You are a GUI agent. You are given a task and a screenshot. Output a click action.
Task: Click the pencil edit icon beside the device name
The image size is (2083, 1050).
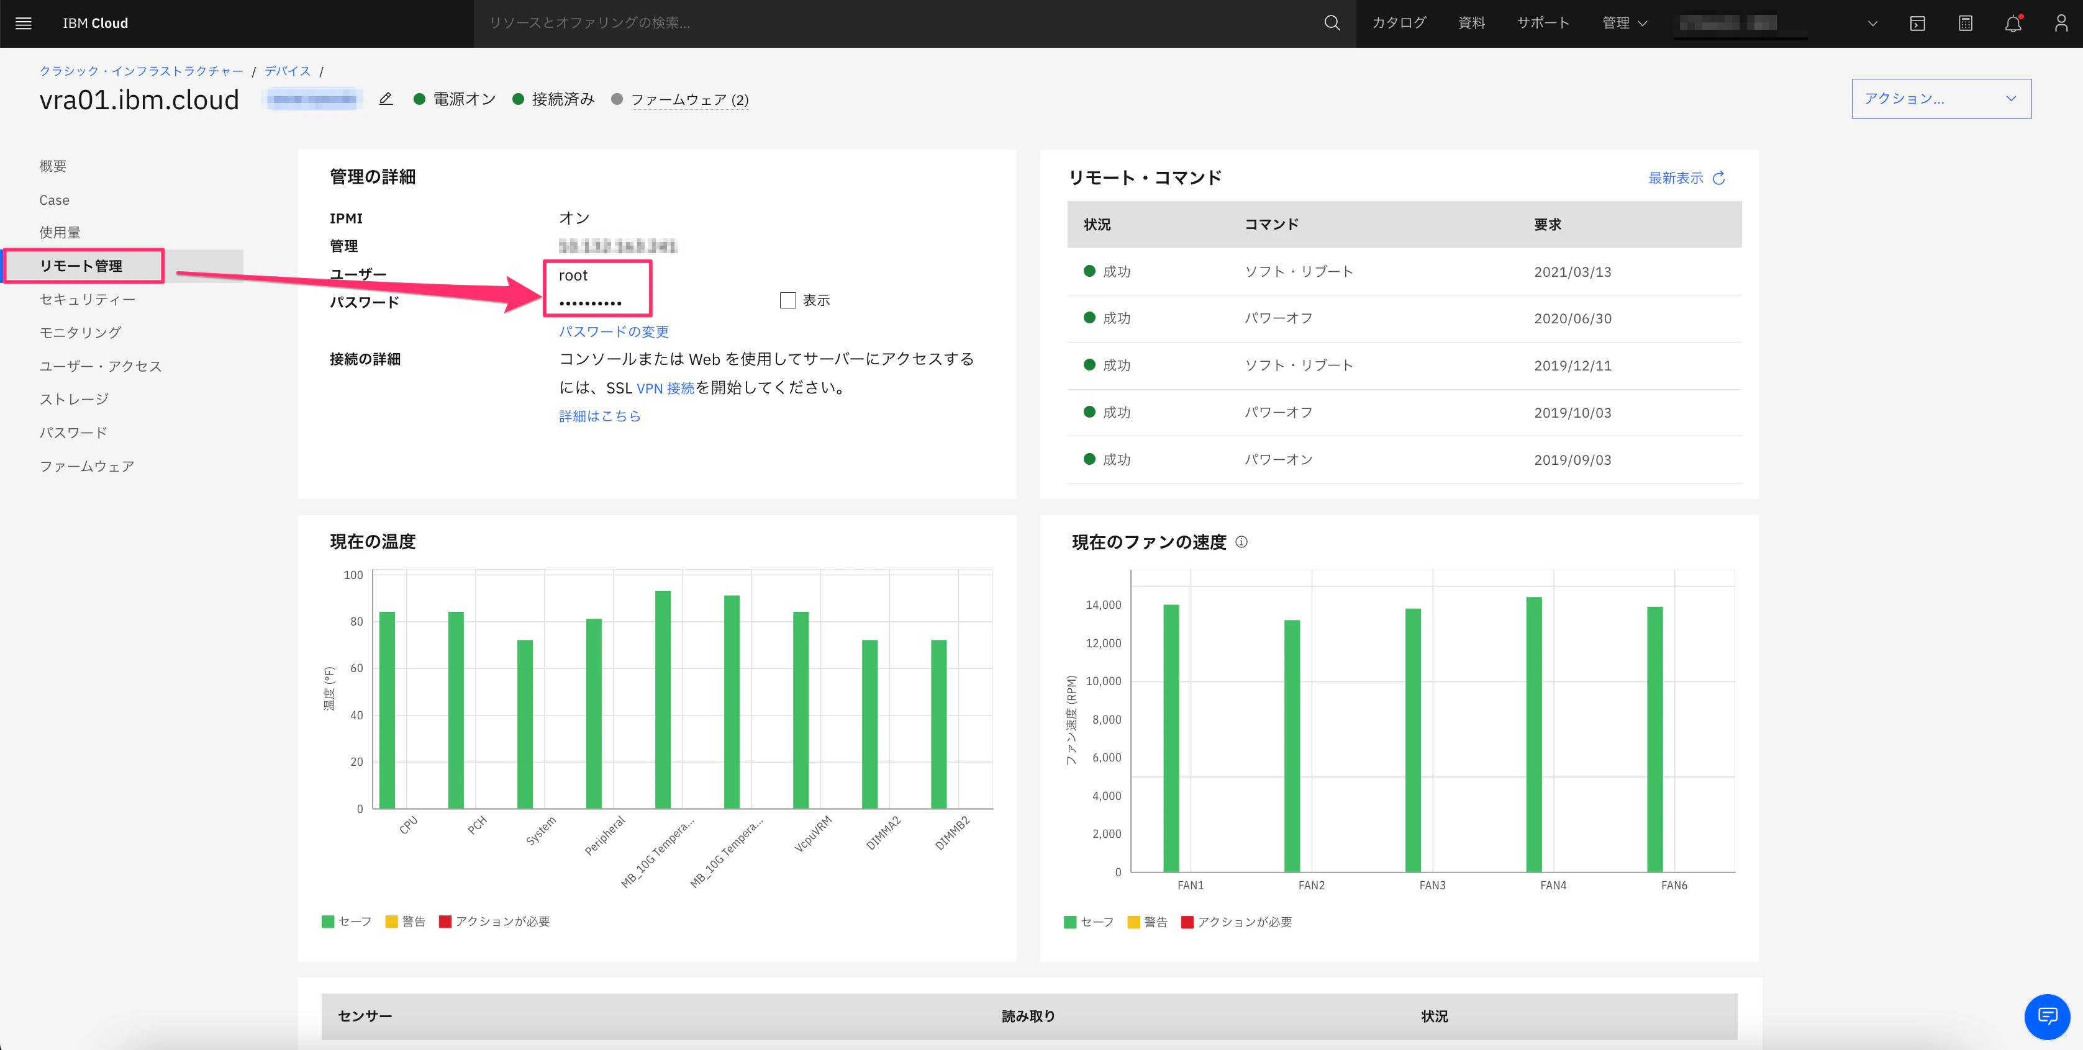386,99
